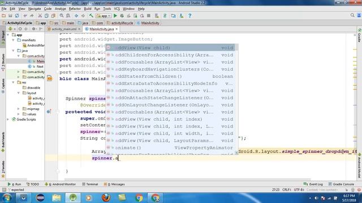Open the Gradle Console panel

341,184
